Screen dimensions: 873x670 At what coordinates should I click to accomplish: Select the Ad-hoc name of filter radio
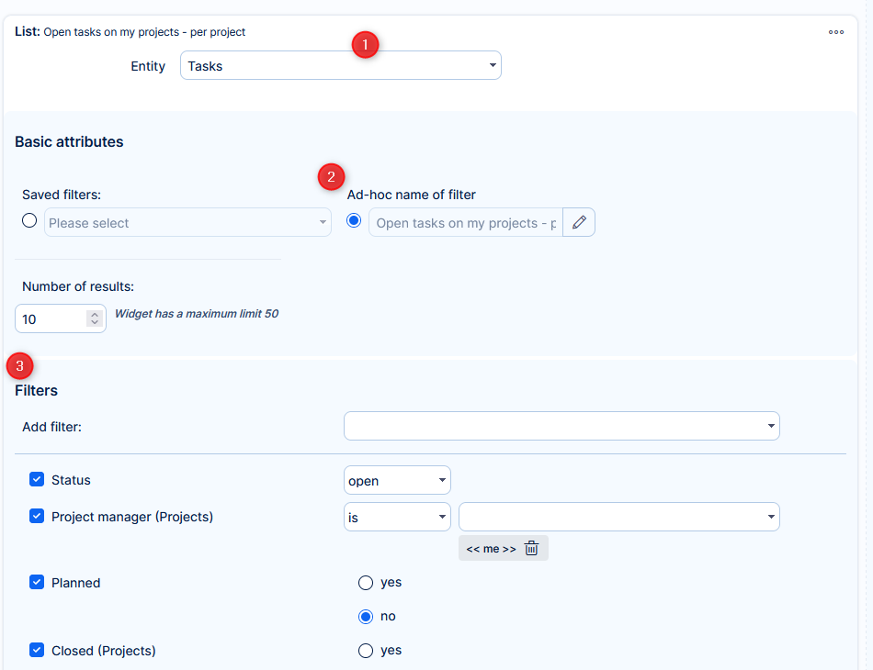[355, 221]
